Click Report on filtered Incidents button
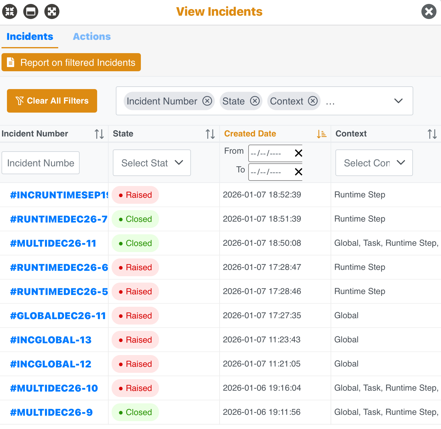The width and height of the screenshot is (441, 429). [71, 62]
